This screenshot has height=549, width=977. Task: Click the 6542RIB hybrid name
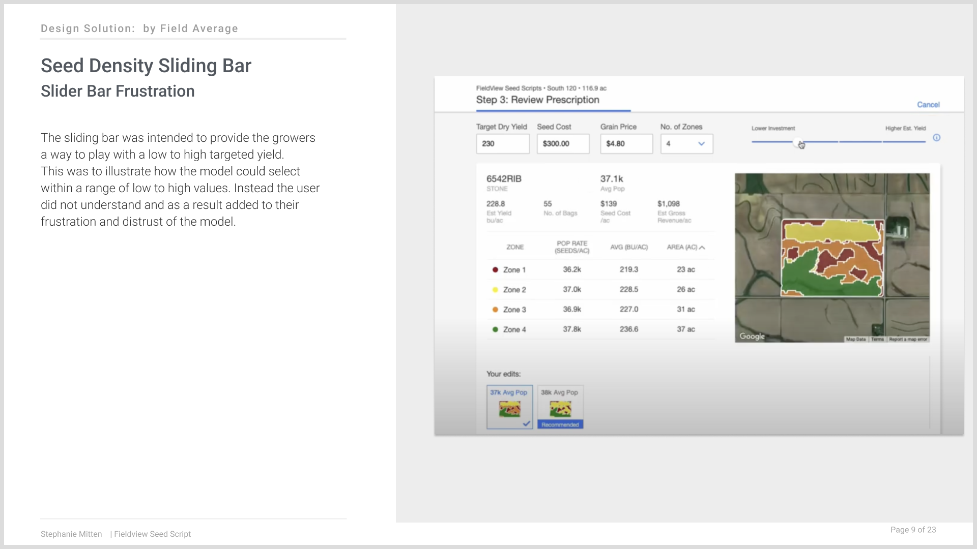click(504, 179)
